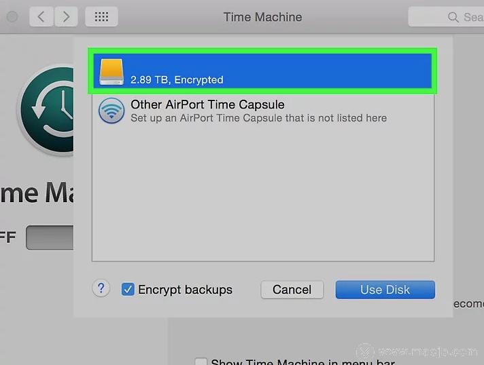Toggle the Encrypt backups checkbox
This screenshot has width=484, height=365.
point(128,290)
